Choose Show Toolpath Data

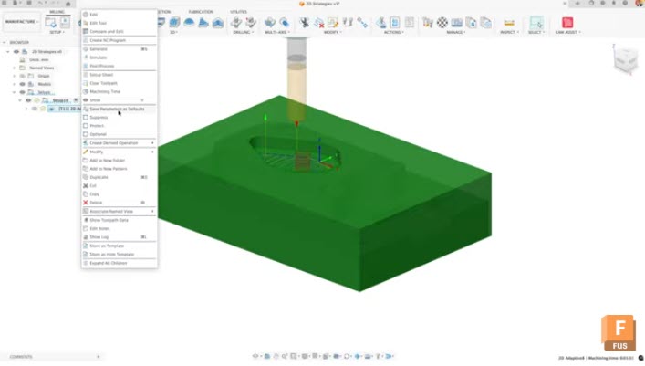(120, 220)
